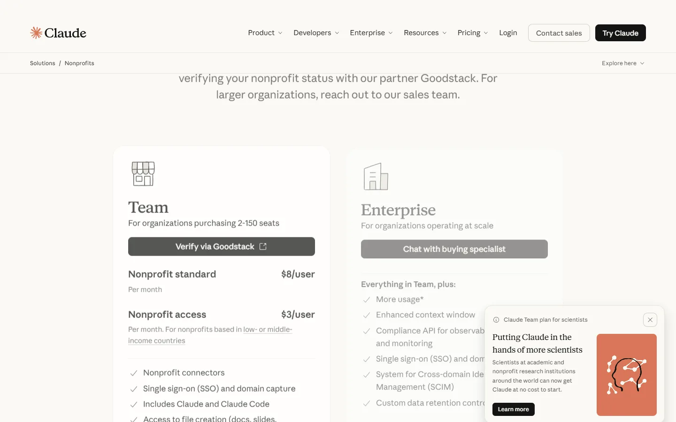This screenshot has width=676, height=422.
Task: Click the checkmark beside More usage
Action: coord(367,300)
